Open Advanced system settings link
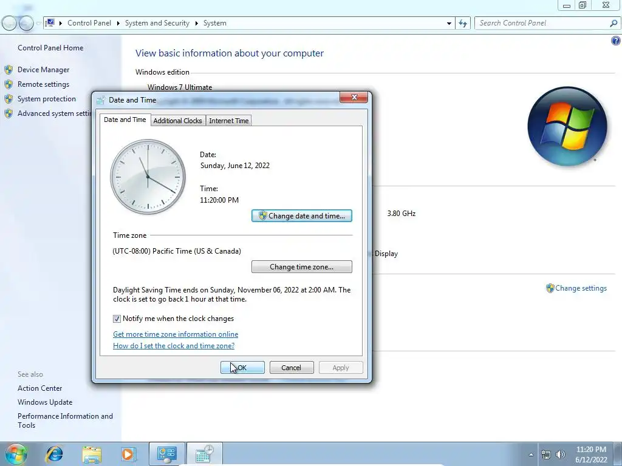 click(x=54, y=113)
